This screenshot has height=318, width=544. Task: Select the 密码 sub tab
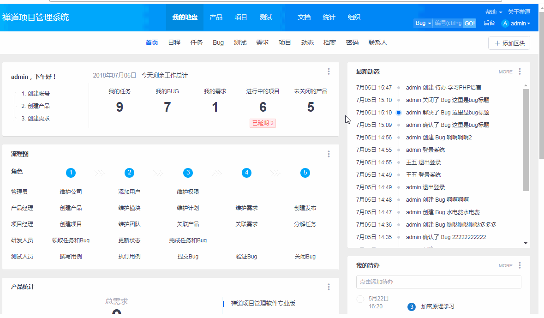(352, 42)
